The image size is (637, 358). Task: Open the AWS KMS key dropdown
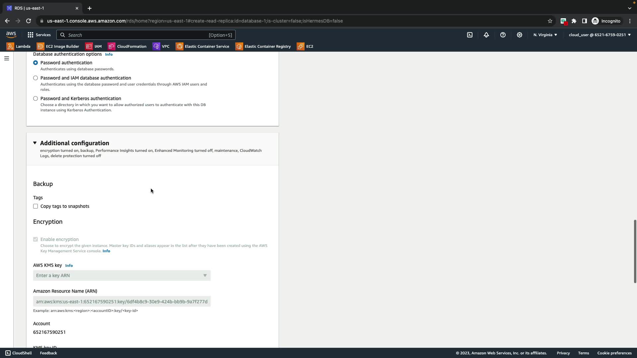[122, 275]
